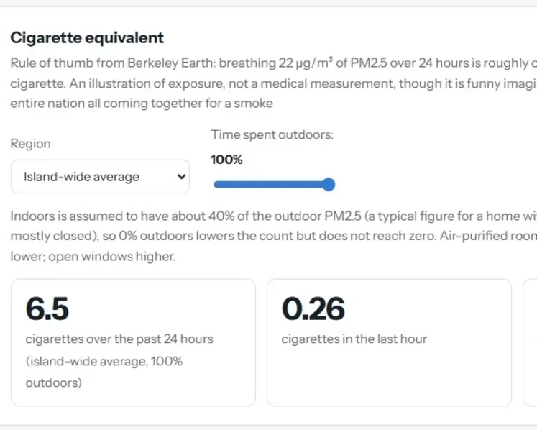Click the middle of the outdoors slider track

(x=275, y=185)
